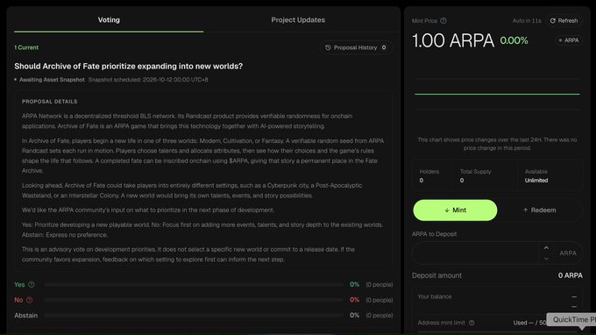Viewport: 596px width, 335px height.
Task: Click the Abstain vote option label
Action: [25, 315]
